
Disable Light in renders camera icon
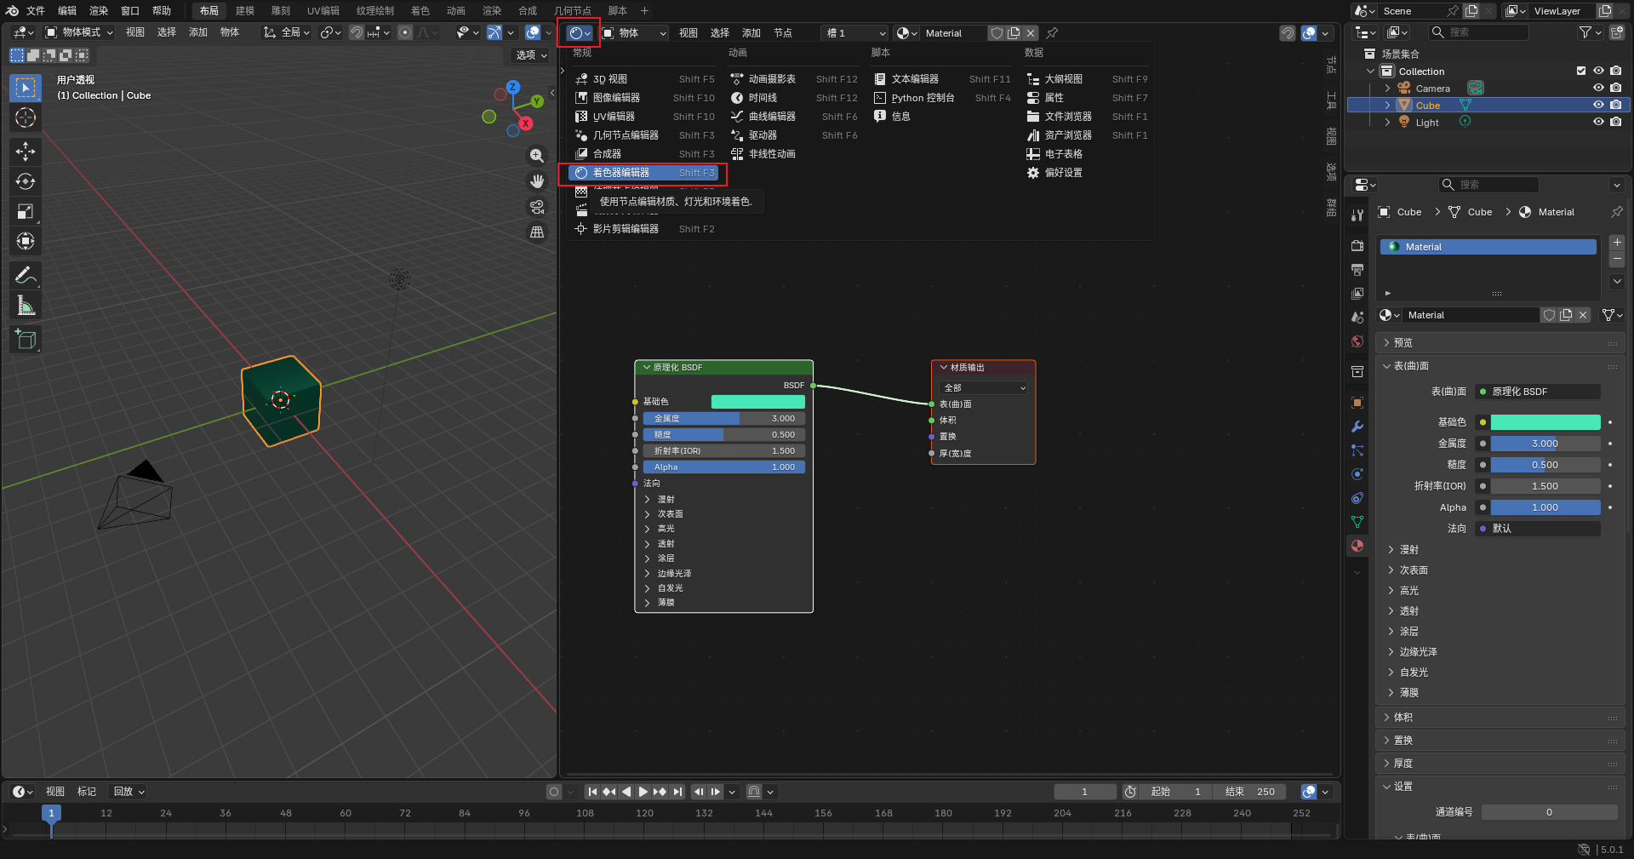pyautogui.click(x=1616, y=122)
